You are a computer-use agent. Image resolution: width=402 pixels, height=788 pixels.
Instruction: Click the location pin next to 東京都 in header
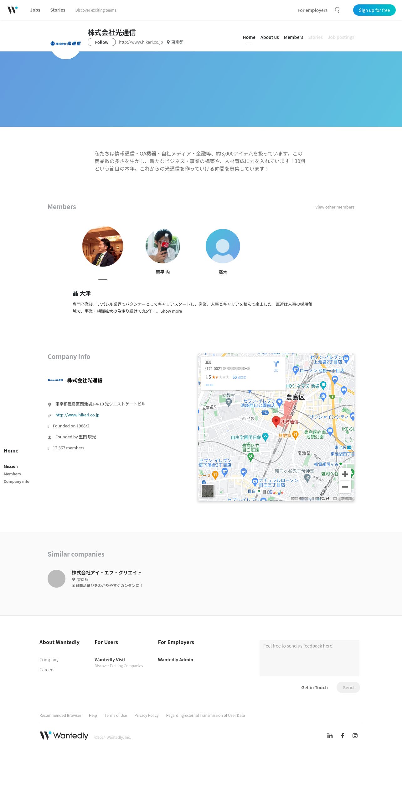click(168, 42)
